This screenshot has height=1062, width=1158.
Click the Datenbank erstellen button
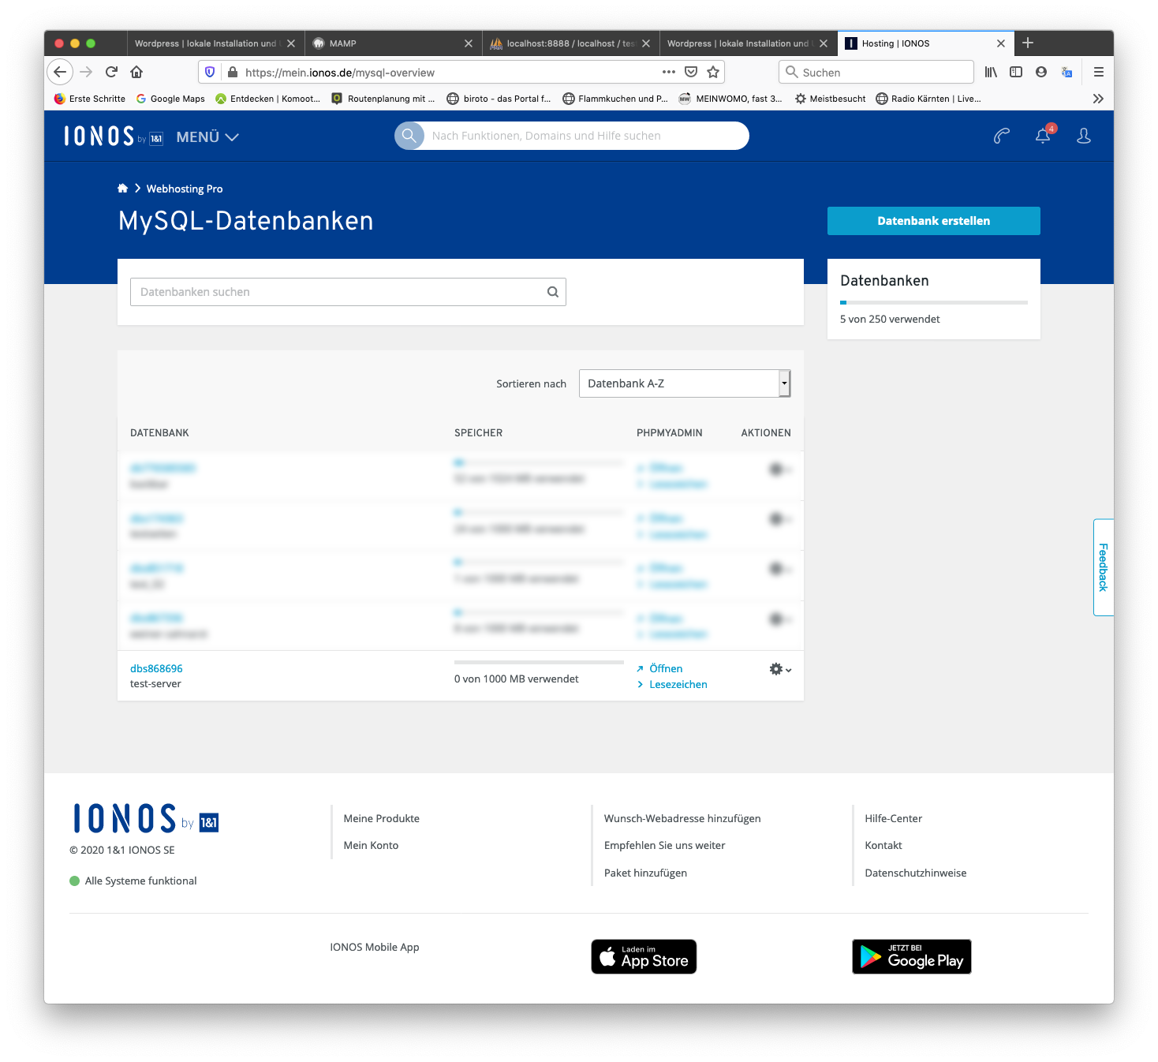coord(933,221)
